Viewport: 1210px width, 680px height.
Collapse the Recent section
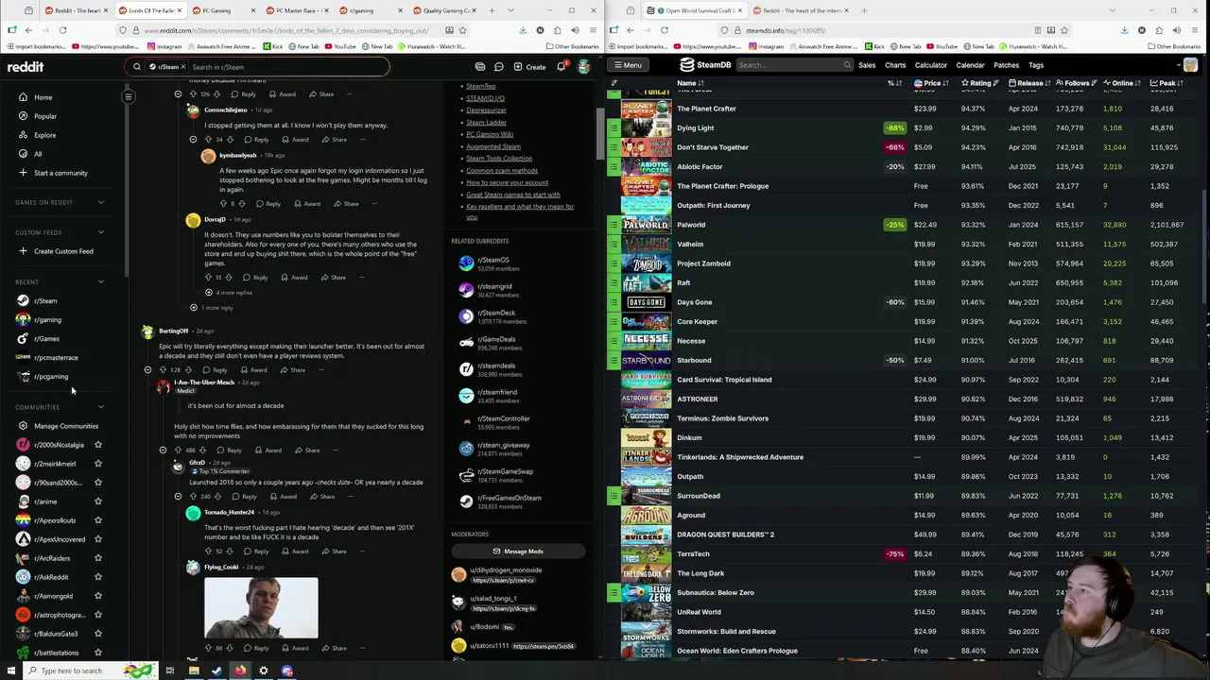coord(101,281)
